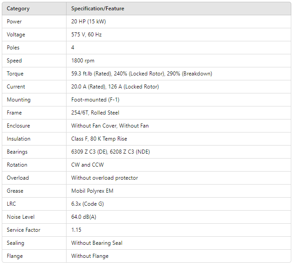This screenshot has height=265, width=294.
Task: Select the Service Factor row label
Action: point(23,230)
